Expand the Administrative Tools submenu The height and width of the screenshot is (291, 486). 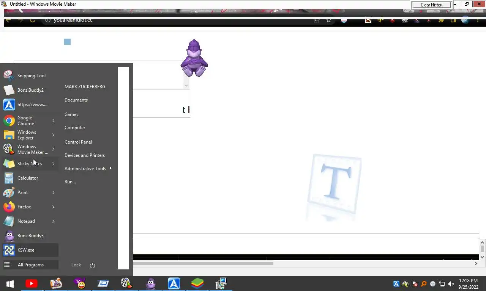click(110, 168)
